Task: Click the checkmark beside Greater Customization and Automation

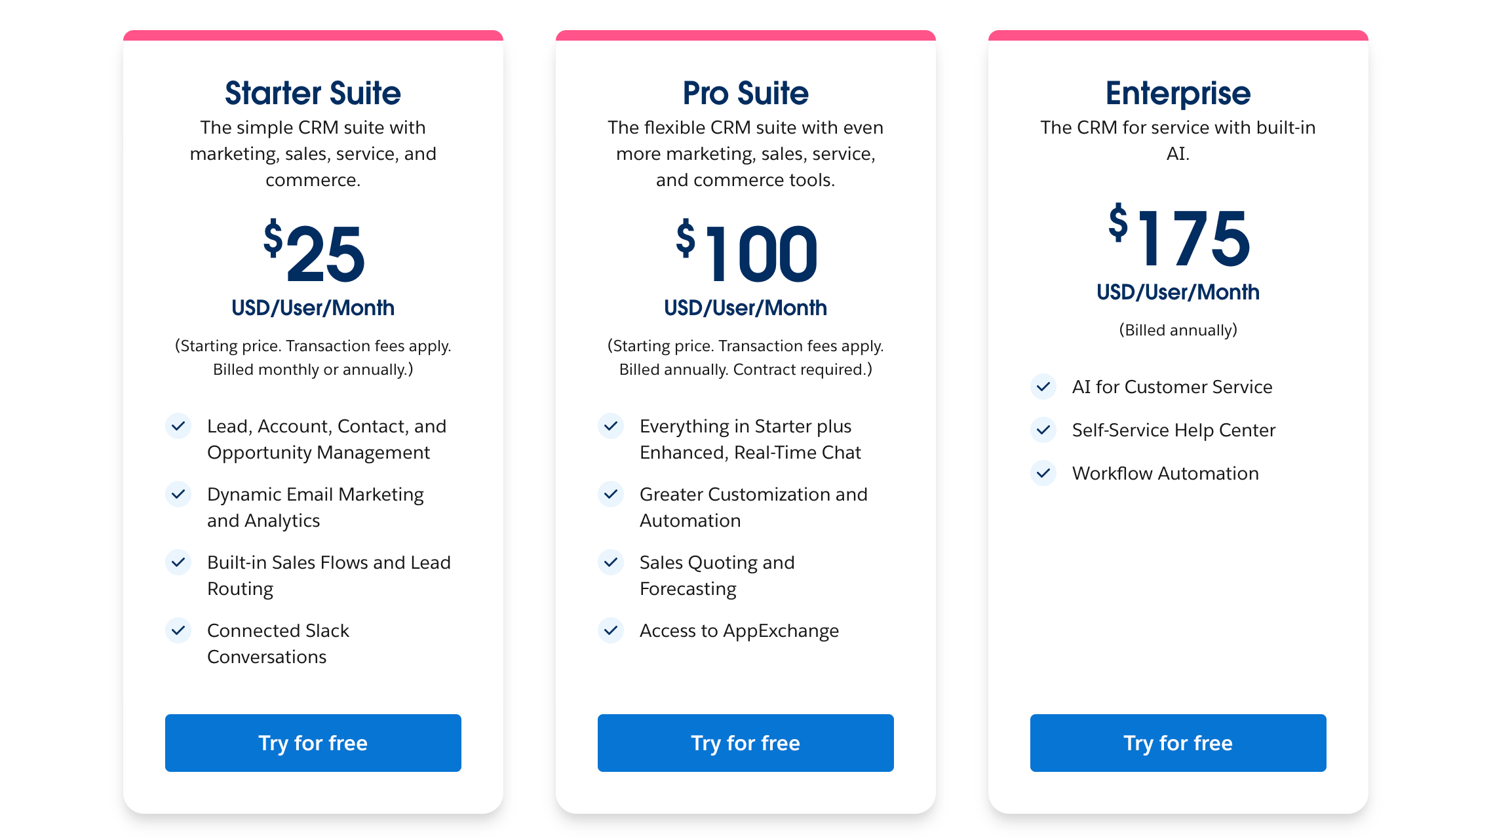Action: point(611,495)
